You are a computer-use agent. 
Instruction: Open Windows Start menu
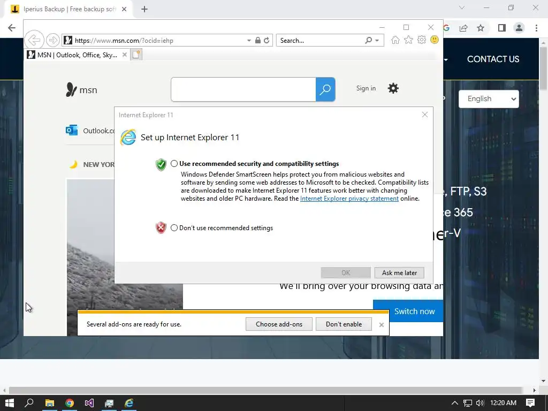(10, 403)
